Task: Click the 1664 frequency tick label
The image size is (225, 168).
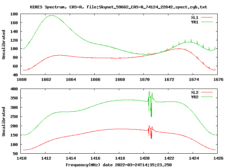Action: click(x=71, y=79)
